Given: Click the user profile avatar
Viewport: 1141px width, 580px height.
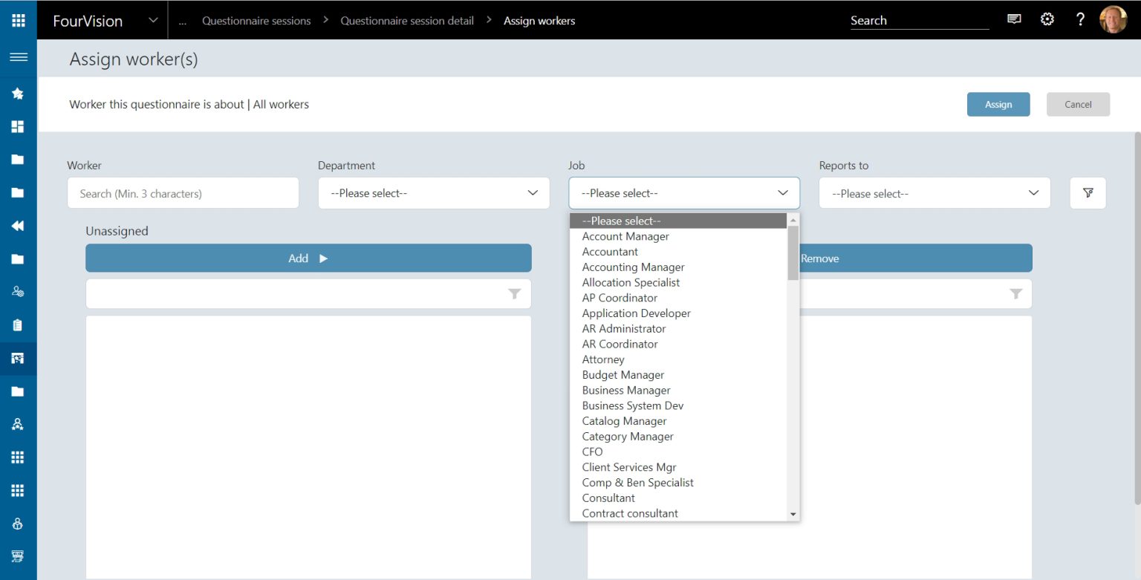Looking at the screenshot, I should (1113, 20).
